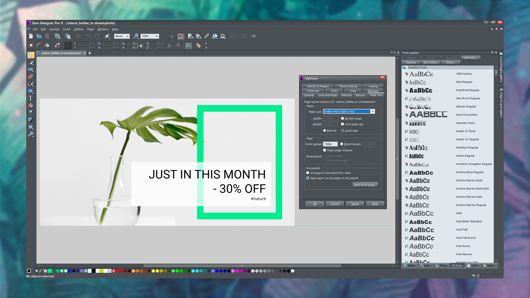Switch to the General tab in Options
Screen dimensions: 530x298
309,95
